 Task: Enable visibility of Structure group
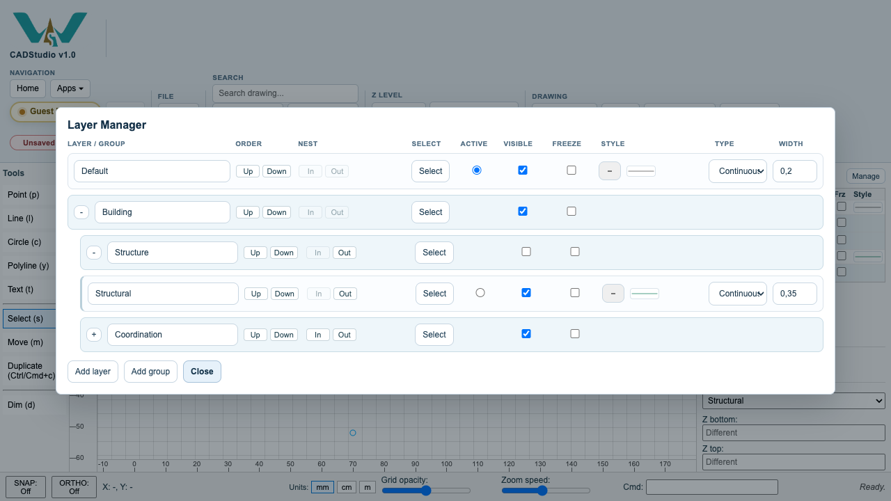[x=526, y=252]
